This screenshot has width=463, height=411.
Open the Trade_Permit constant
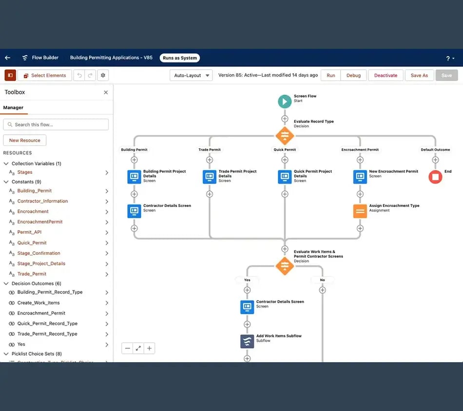tap(32, 274)
